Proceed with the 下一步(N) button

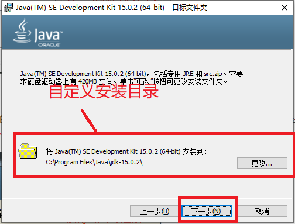tap(207, 211)
